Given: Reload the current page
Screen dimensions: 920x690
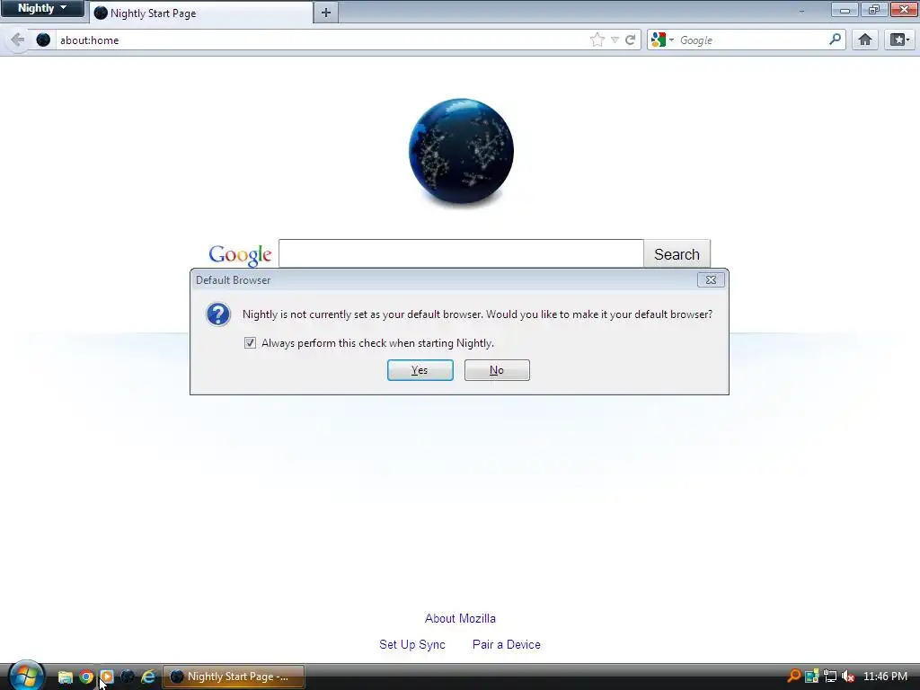Looking at the screenshot, I should [x=630, y=40].
